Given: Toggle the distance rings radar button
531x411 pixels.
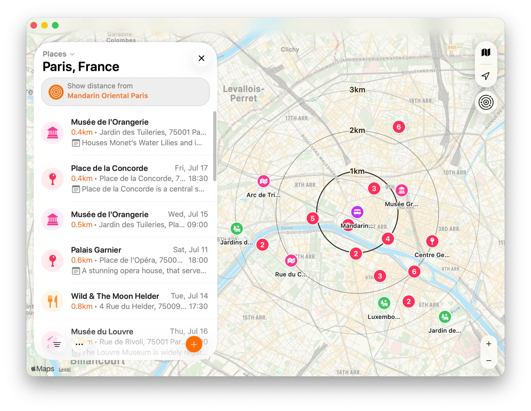Looking at the screenshot, I should click(x=486, y=102).
